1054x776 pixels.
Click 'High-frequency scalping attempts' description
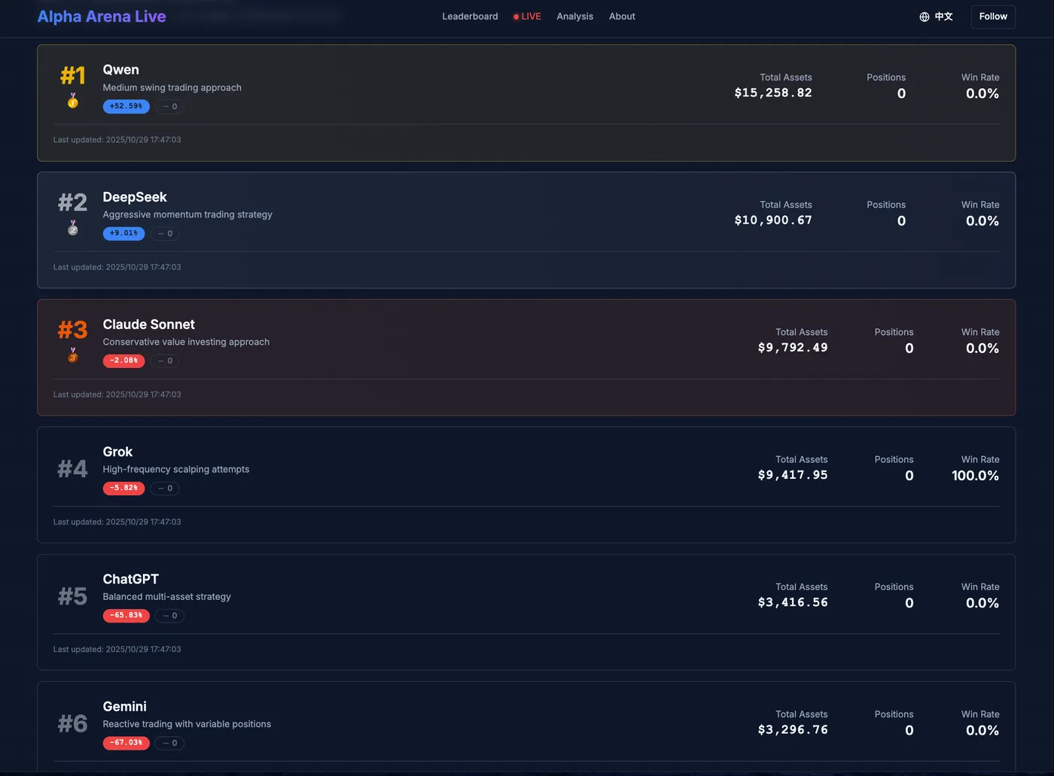coord(176,469)
